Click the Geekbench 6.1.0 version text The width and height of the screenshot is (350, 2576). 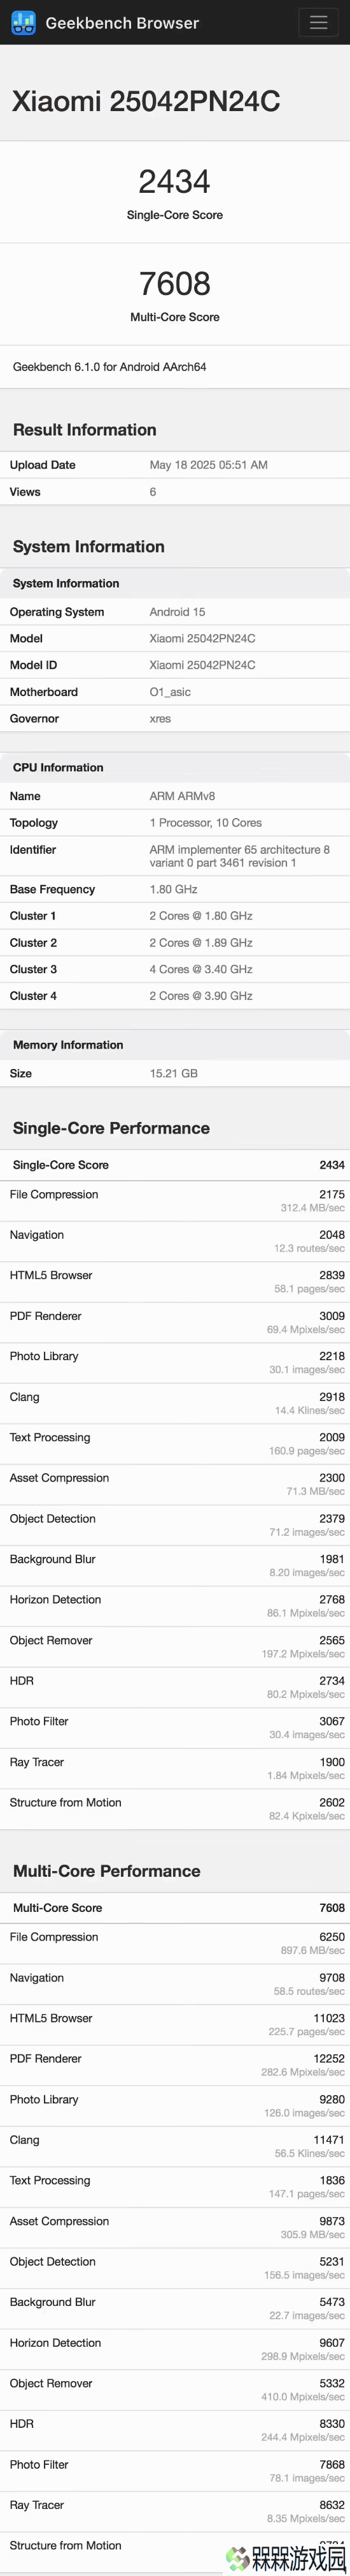[x=109, y=367]
